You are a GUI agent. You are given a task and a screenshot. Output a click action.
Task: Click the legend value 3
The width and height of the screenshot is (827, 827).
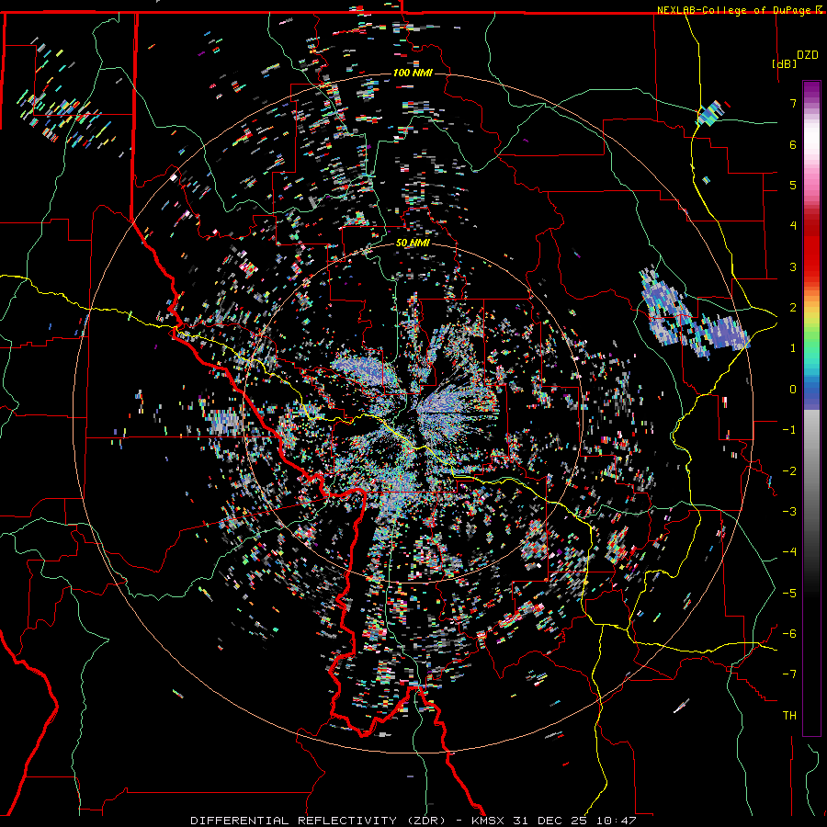pos(793,266)
